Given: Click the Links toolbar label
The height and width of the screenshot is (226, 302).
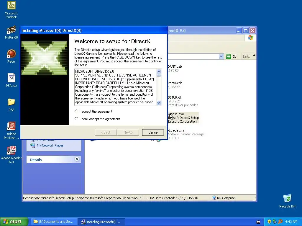Looking at the screenshot, I should point(246,56).
